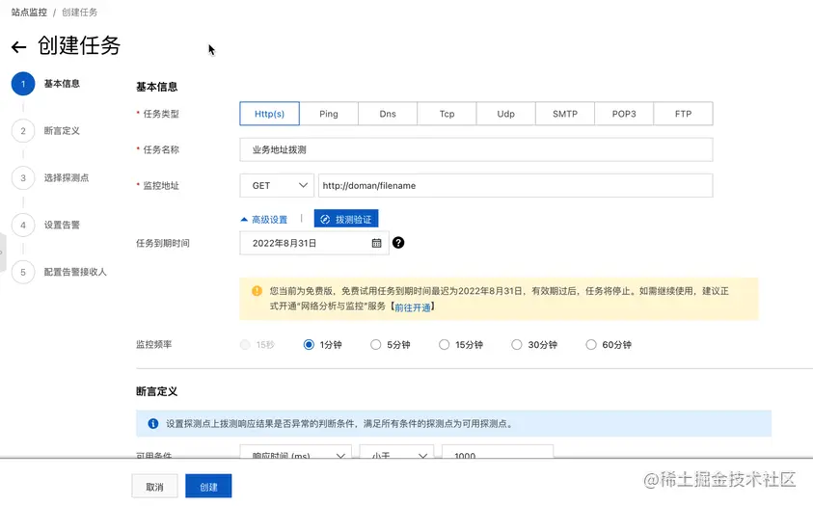This screenshot has height=506, width=813.
Task: Click the 取消 cancel button
Action: 154,487
